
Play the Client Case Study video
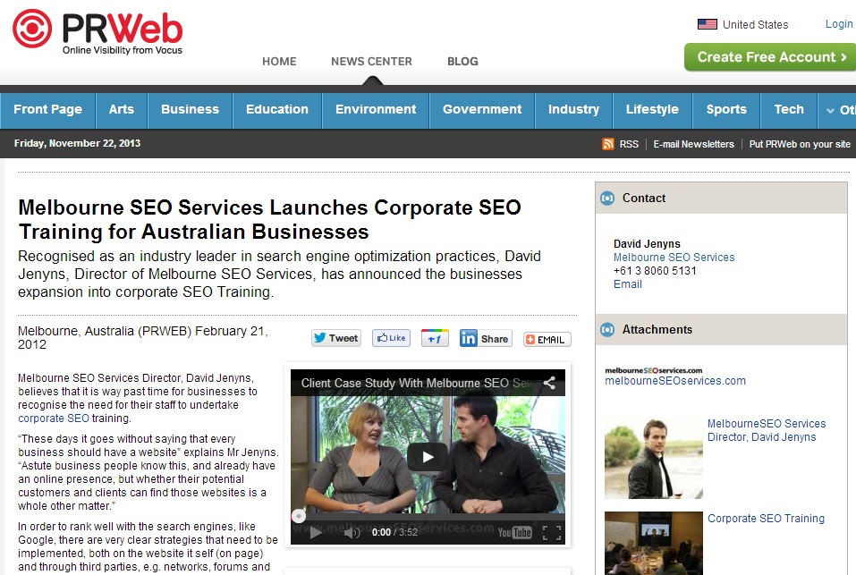pyautogui.click(x=428, y=457)
